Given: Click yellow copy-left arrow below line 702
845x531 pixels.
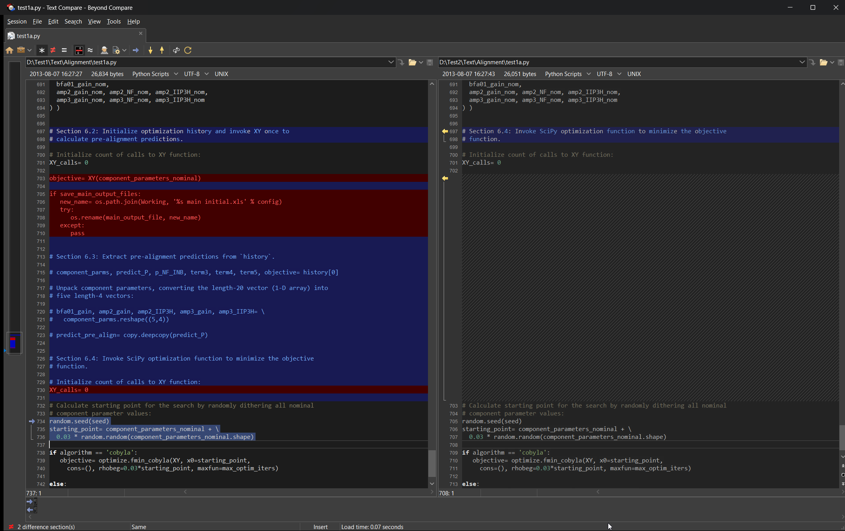Looking at the screenshot, I should [x=445, y=178].
